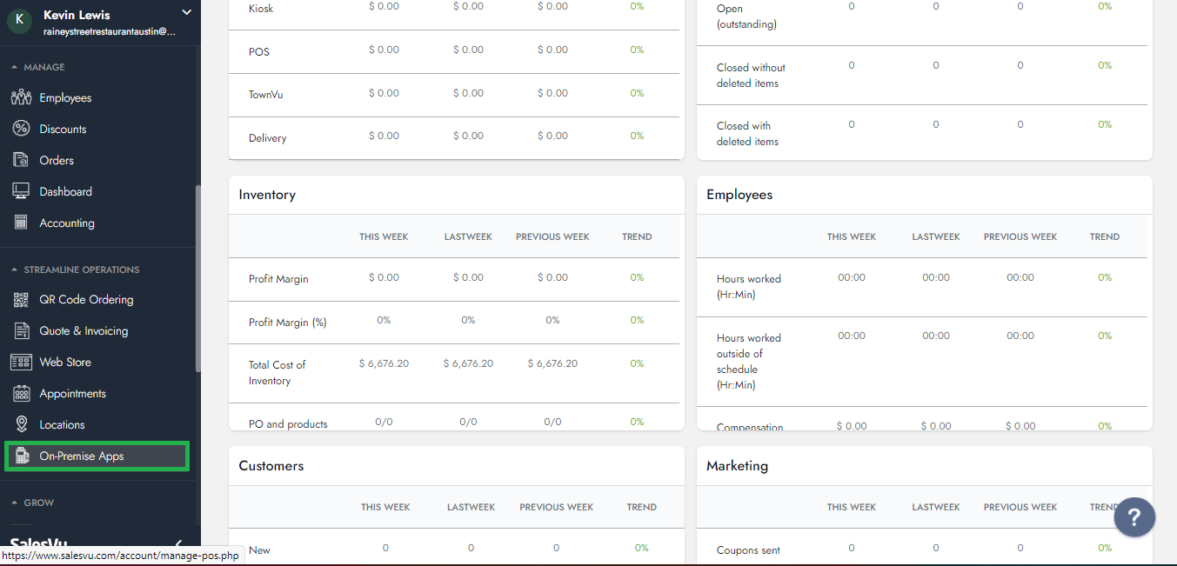The height and width of the screenshot is (566, 1177).
Task: Click the Web Store icon
Action: (x=22, y=362)
